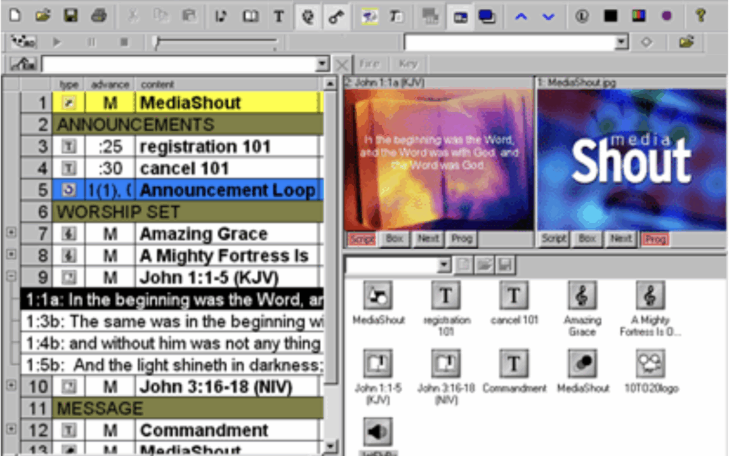Image resolution: width=730 pixels, height=456 pixels.
Task: Click the Save disk icon in toolbar
Action: click(70, 16)
